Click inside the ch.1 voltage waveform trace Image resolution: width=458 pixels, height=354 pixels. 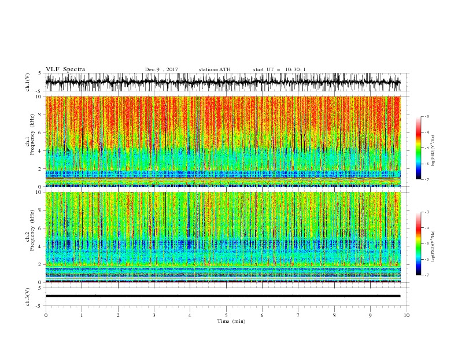(x=223, y=82)
